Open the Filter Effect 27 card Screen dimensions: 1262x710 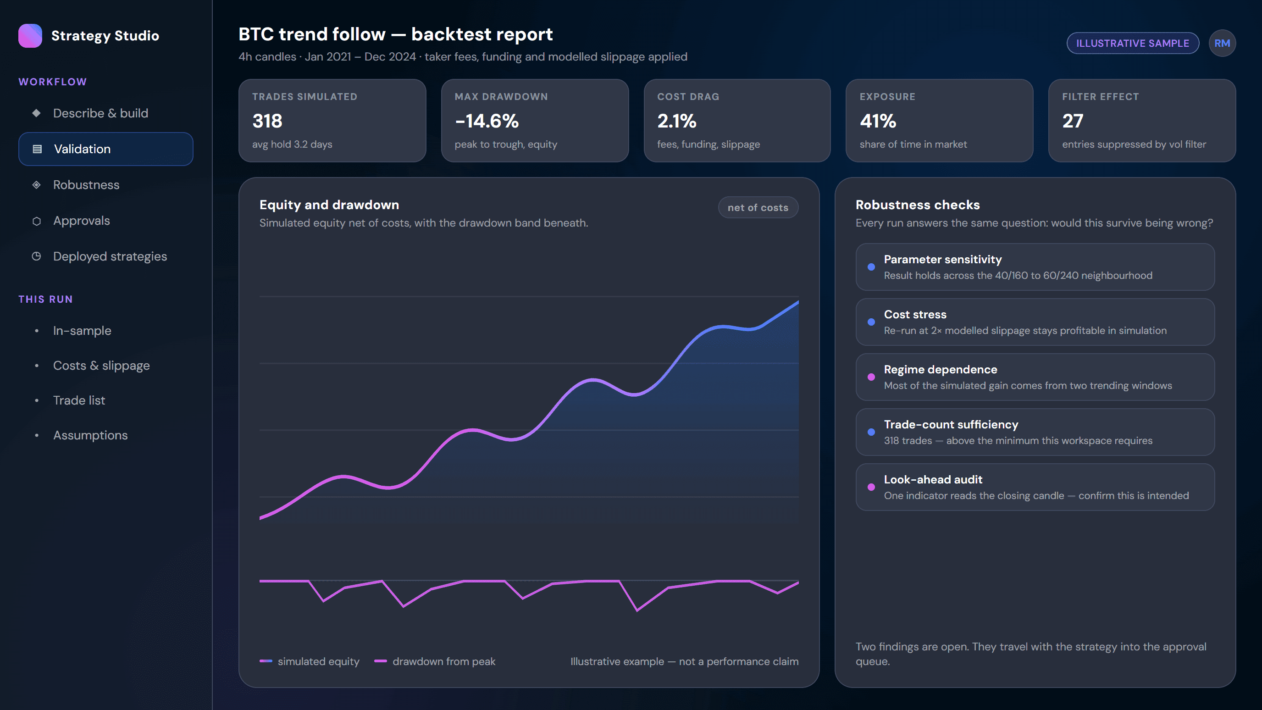pyautogui.click(x=1142, y=121)
